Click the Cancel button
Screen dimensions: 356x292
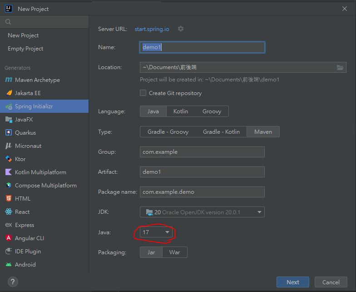click(x=331, y=282)
